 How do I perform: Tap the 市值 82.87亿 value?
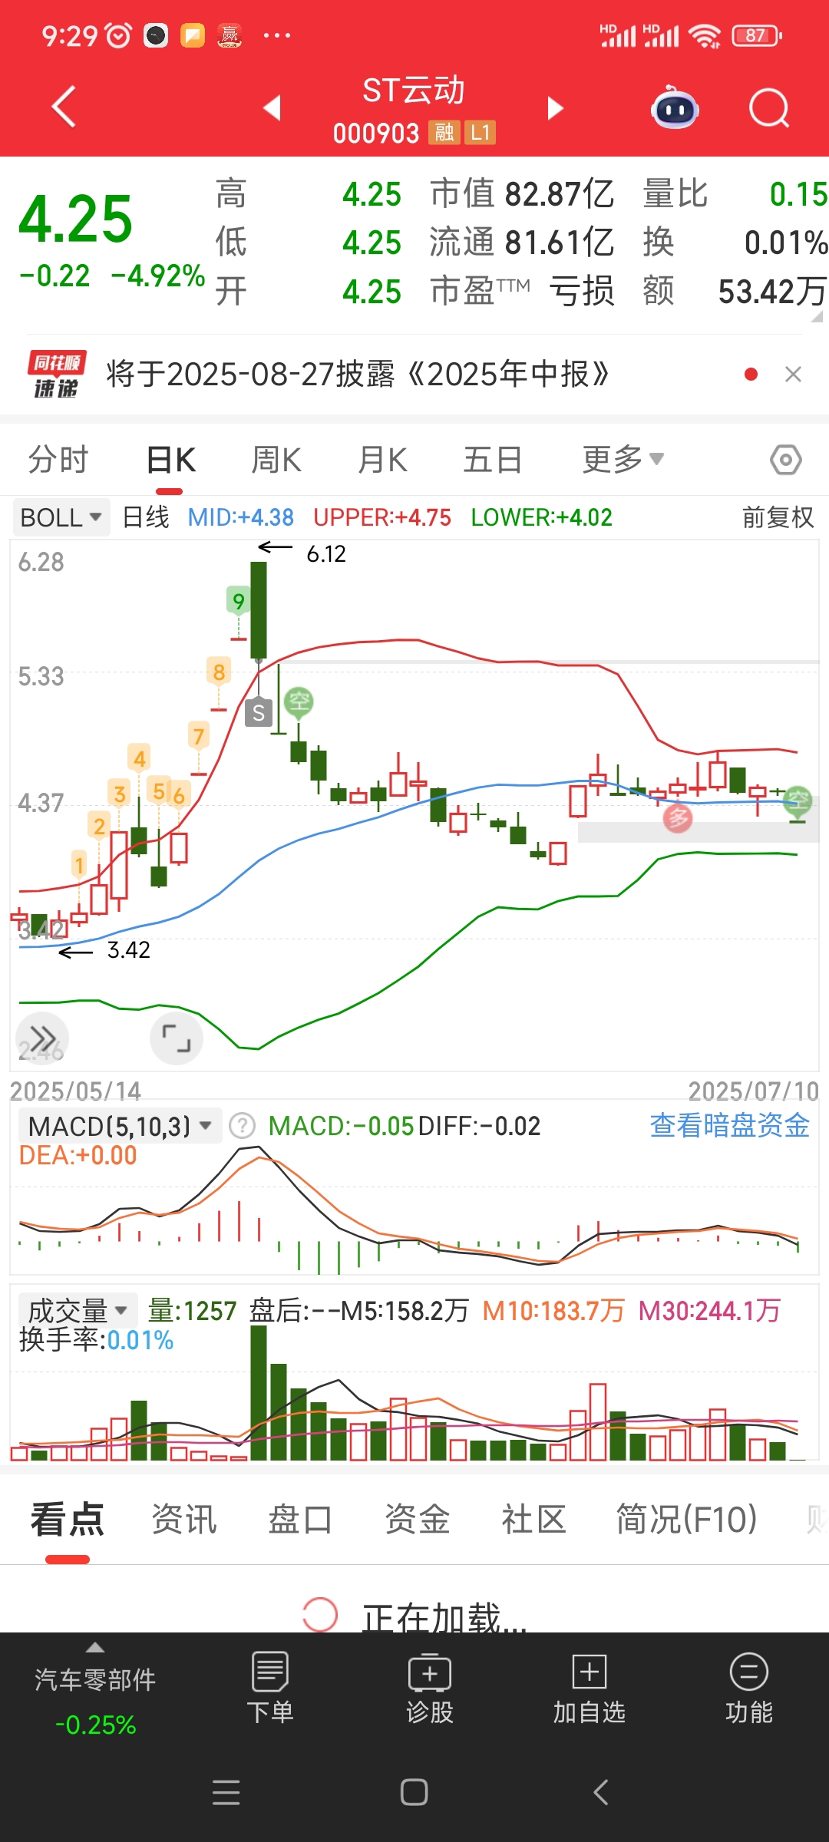click(x=560, y=194)
